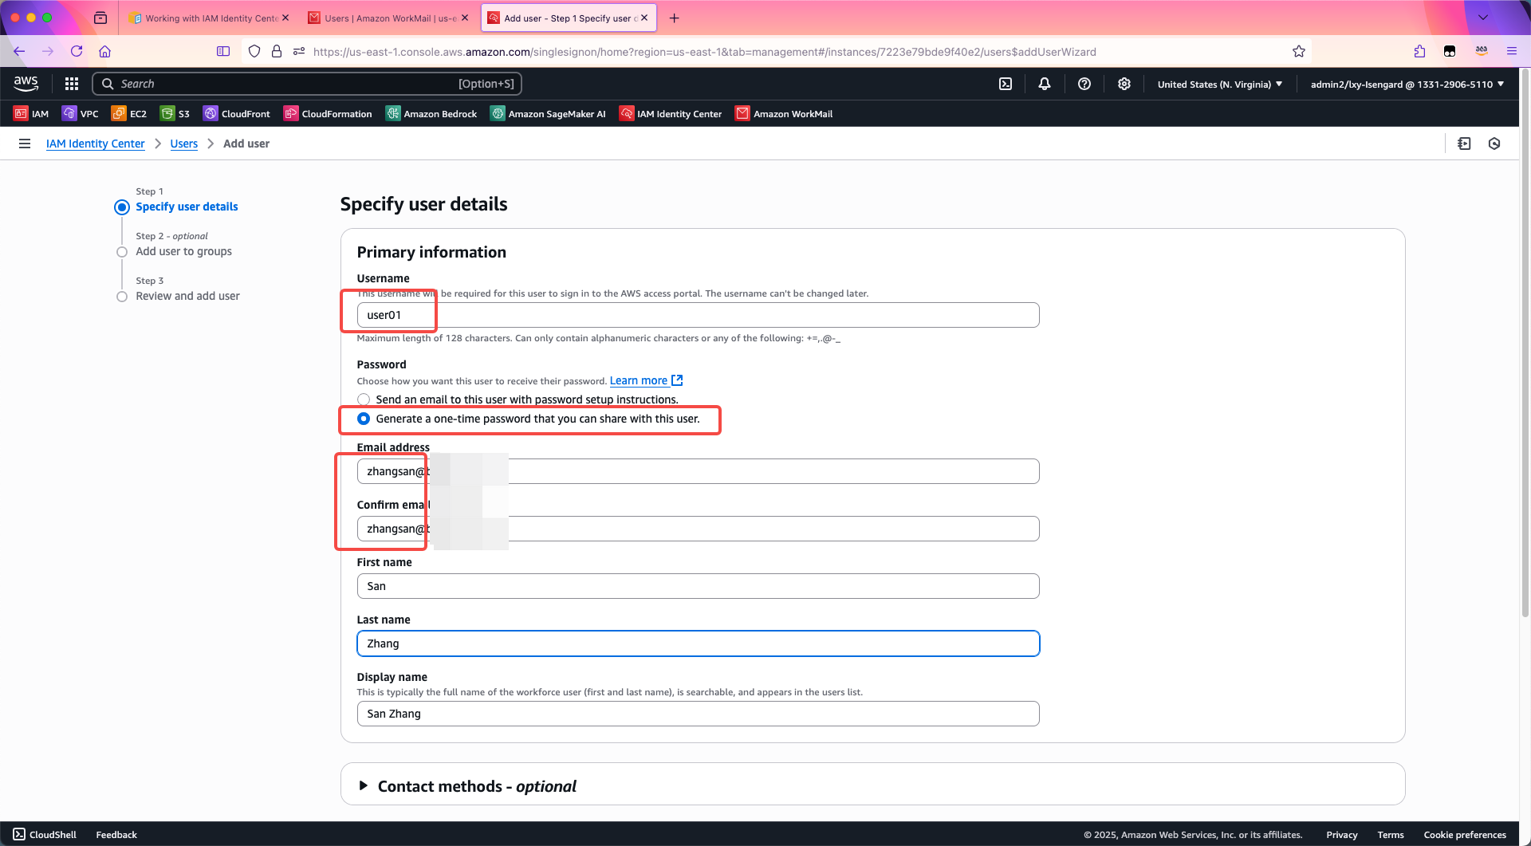Open the Amazon Bedrock shortcut
This screenshot has width=1531, height=846.
coord(431,113)
